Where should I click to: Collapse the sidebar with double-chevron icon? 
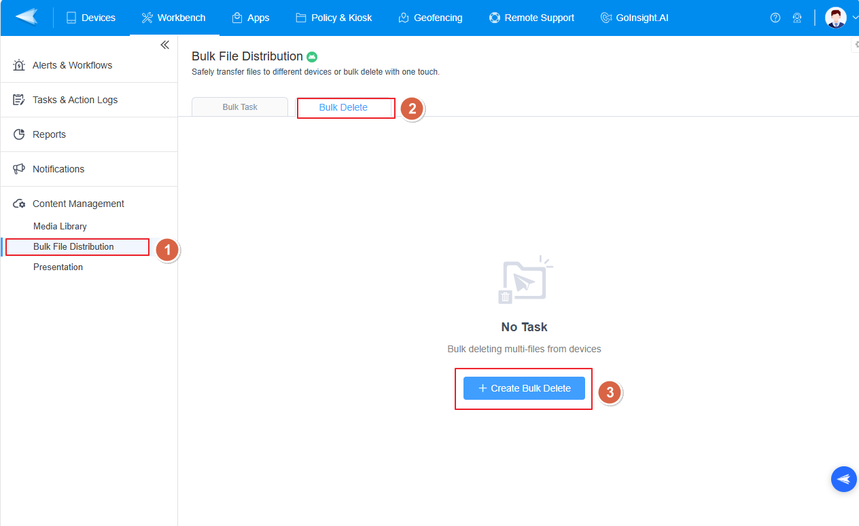pos(164,45)
